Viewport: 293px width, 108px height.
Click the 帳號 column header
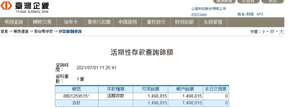coord(77,89)
